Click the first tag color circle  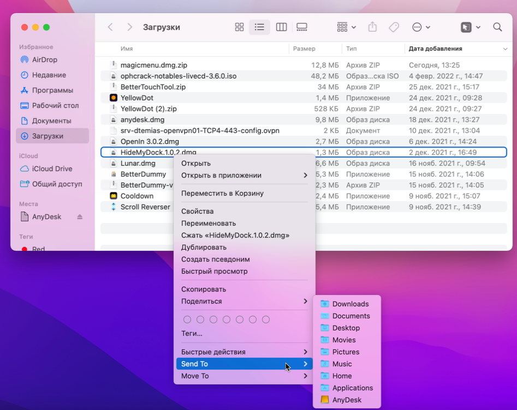[x=187, y=319]
